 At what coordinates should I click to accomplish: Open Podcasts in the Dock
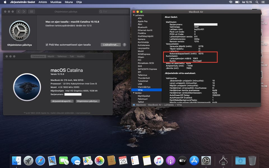171,161
